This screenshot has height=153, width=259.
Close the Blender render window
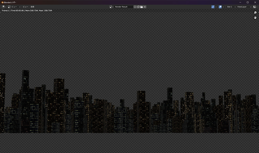click(255, 2)
